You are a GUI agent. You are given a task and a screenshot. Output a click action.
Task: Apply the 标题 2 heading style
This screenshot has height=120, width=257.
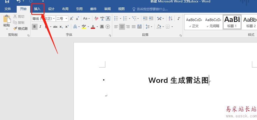pos(249,22)
